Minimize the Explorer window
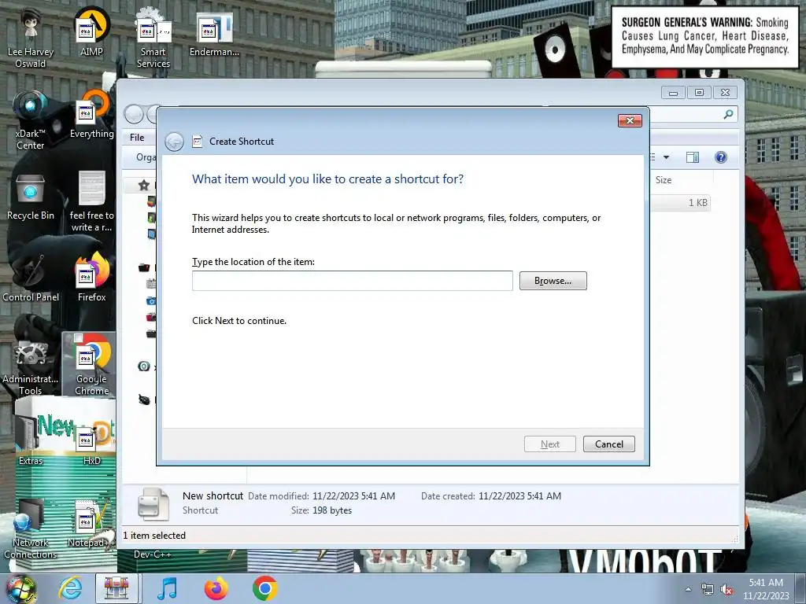 pyautogui.click(x=674, y=93)
